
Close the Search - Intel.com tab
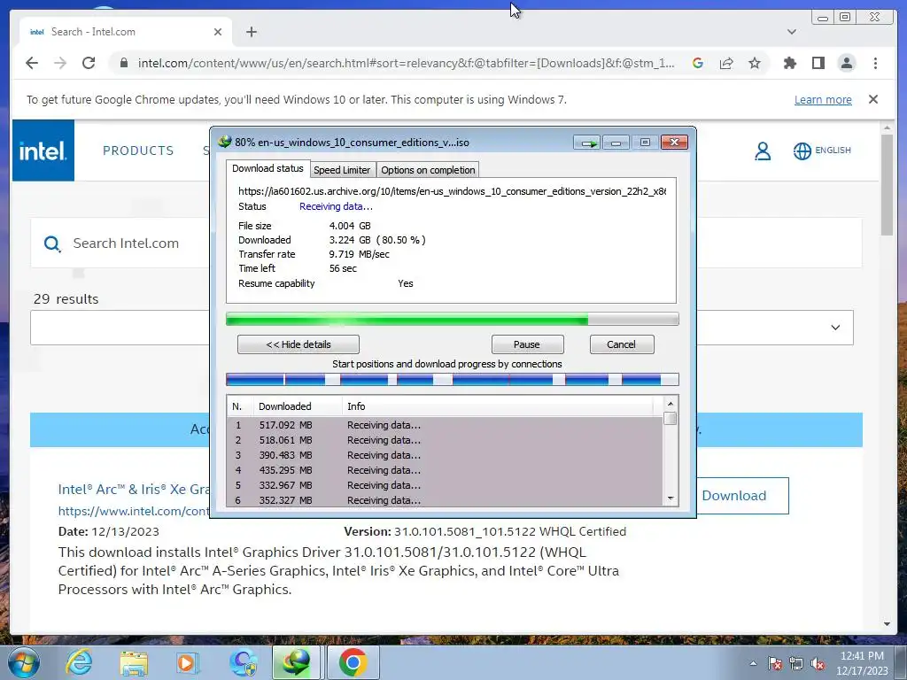pyautogui.click(x=218, y=32)
